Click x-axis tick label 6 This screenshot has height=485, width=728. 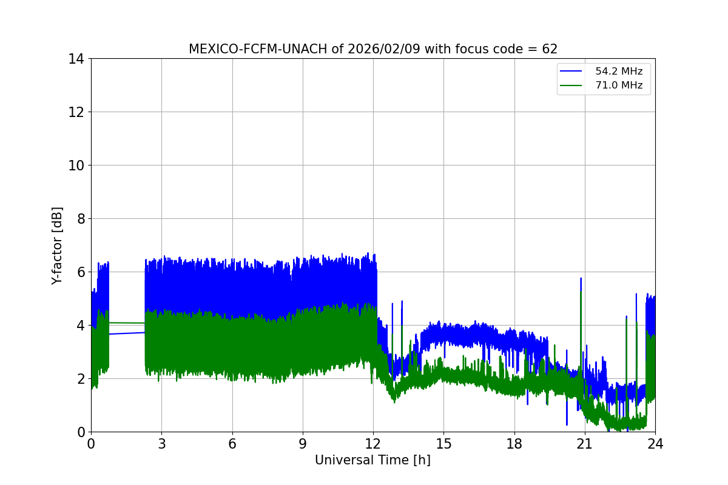coord(232,444)
